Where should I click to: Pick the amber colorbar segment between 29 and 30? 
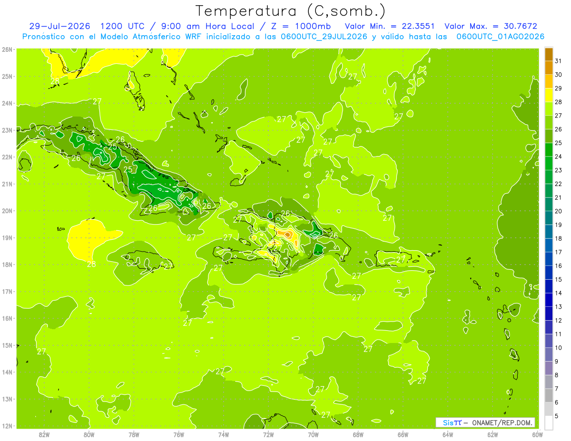coord(549,82)
